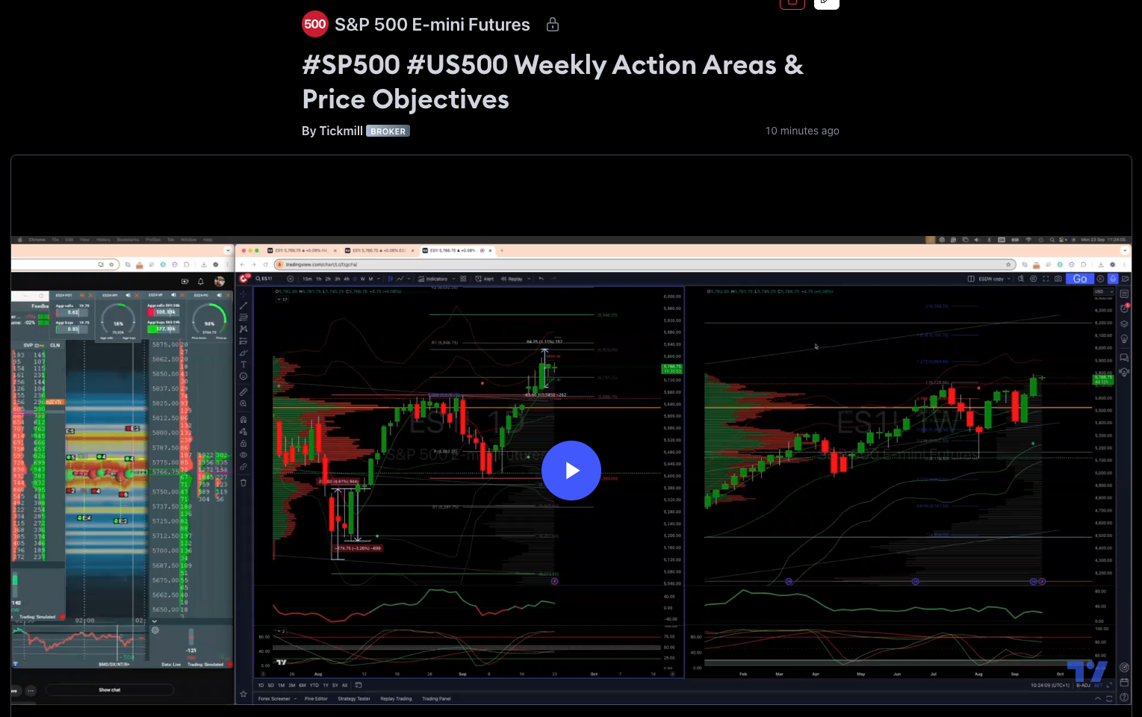1142x717 pixels.
Task: Click the BROKER badge
Action: click(388, 131)
